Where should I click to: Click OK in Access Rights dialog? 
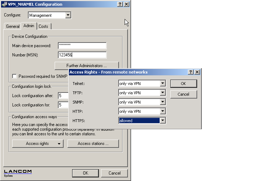click(x=183, y=84)
